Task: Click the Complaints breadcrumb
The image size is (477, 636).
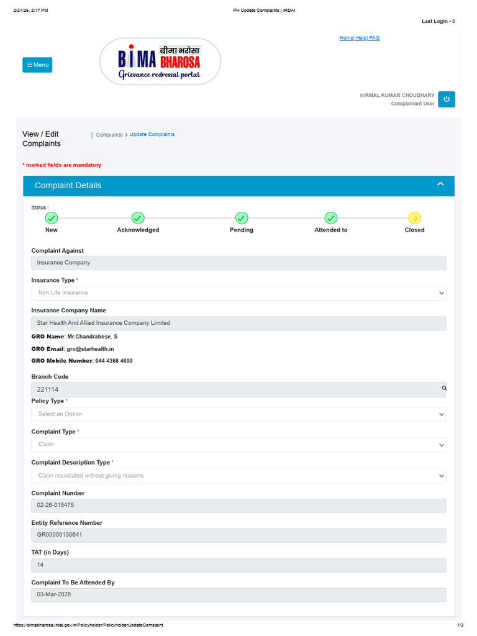Action: coord(109,135)
